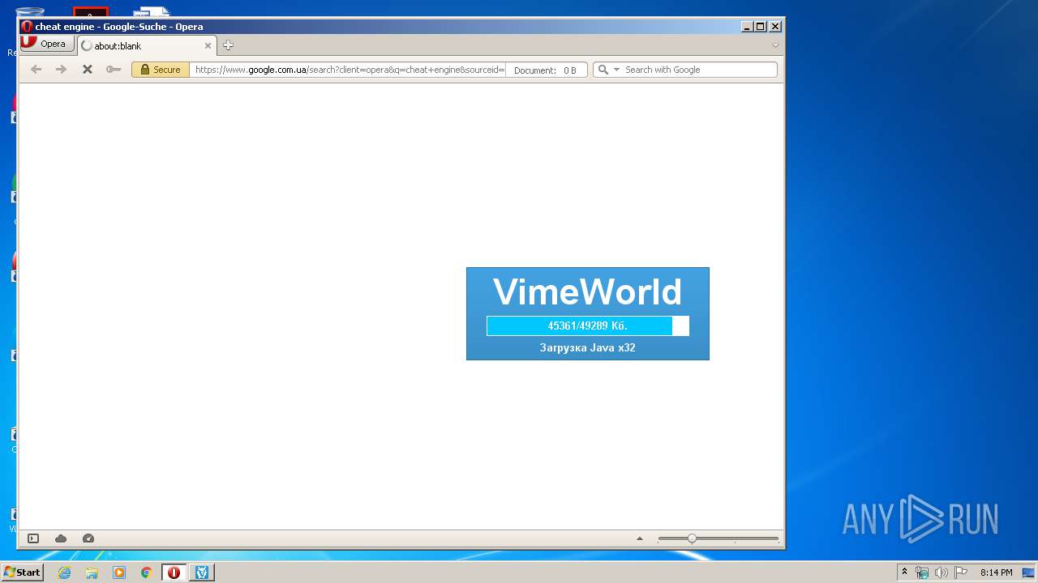Click the 'Загрузка Java x32' status text
This screenshot has width=1038, height=583.
pyautogui.click(x=588, y=347)
